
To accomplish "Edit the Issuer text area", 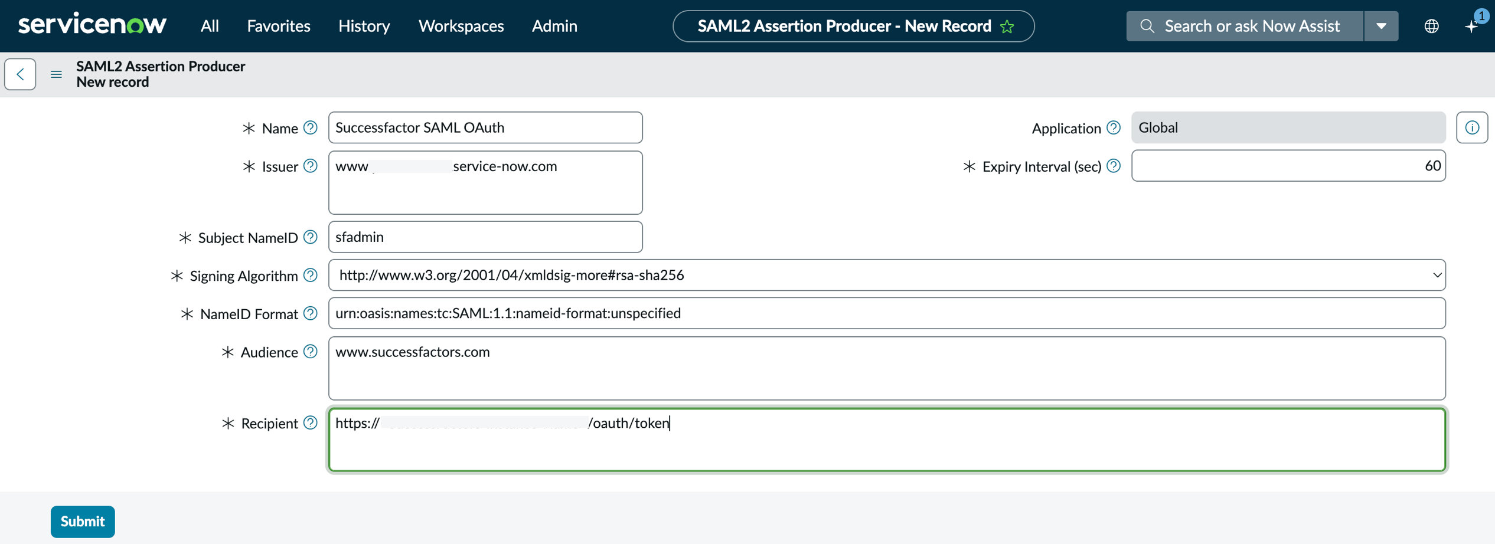I will pos(485,182).
